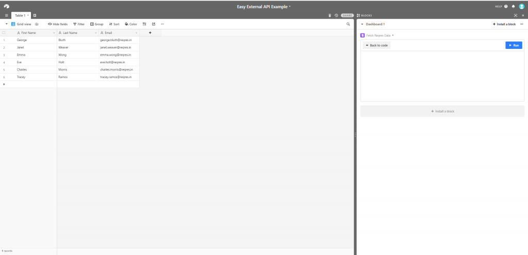Open the base trash icon

pyautogui.click(x=330, y=15)
